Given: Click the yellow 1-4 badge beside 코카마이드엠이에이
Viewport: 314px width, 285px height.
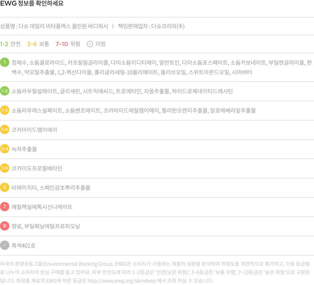Looking at the screenshot, I should (5, 129).
